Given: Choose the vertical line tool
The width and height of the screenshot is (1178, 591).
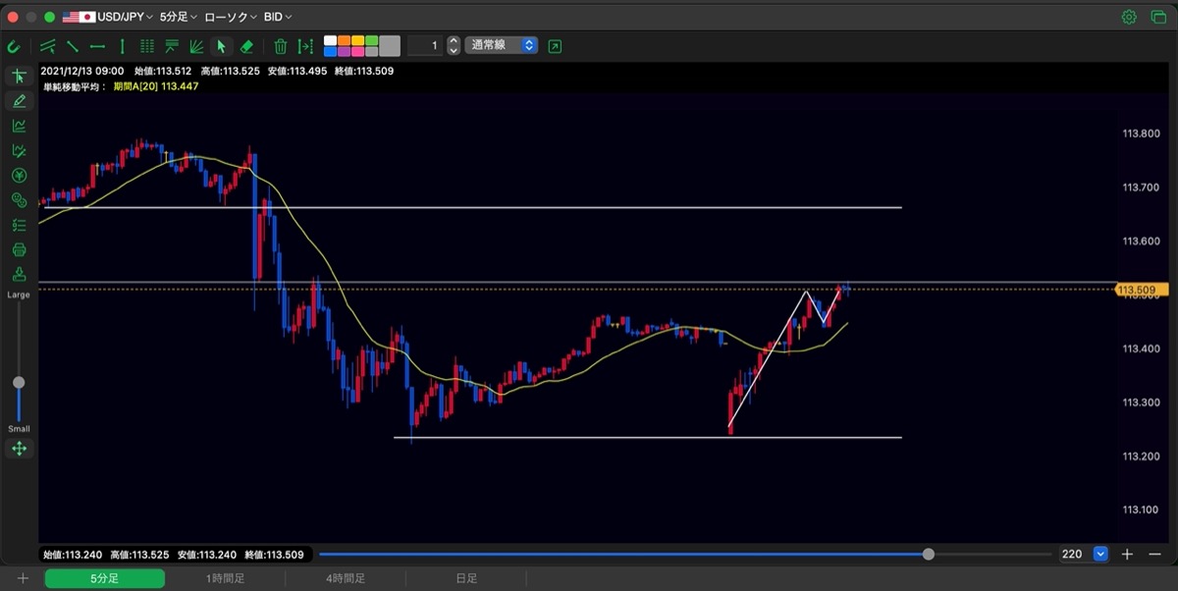Looking at the screenshot, I should [122, 46].
